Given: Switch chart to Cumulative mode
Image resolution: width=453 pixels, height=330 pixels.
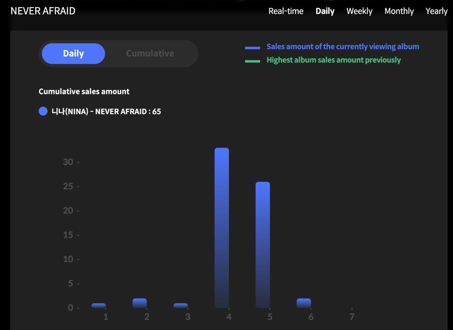Looking at the screenshot, I should pos(150,54).
